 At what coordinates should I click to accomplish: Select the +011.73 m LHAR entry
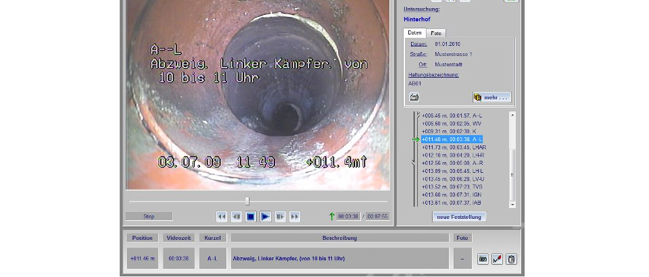coord(454,147)
